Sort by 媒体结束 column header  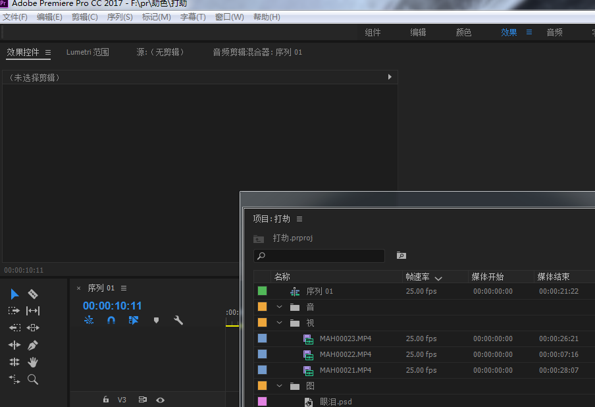[x=554, y=277]
